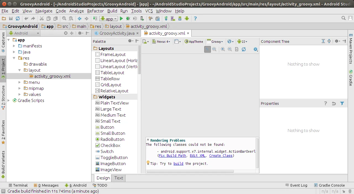
Task: Open the AVD Manager
Action: (172, 19)
